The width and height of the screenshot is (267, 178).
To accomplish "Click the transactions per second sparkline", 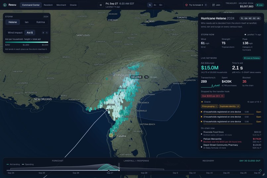I will tap(210, 86).
